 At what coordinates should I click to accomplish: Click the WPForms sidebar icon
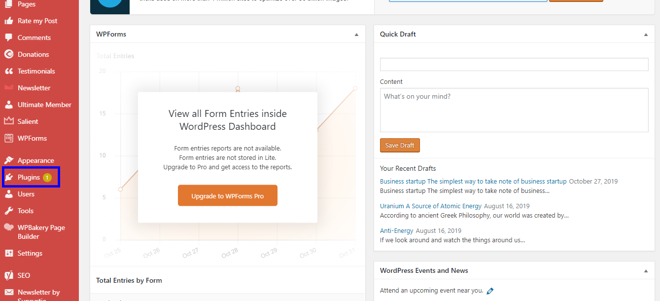click(9, 138)
